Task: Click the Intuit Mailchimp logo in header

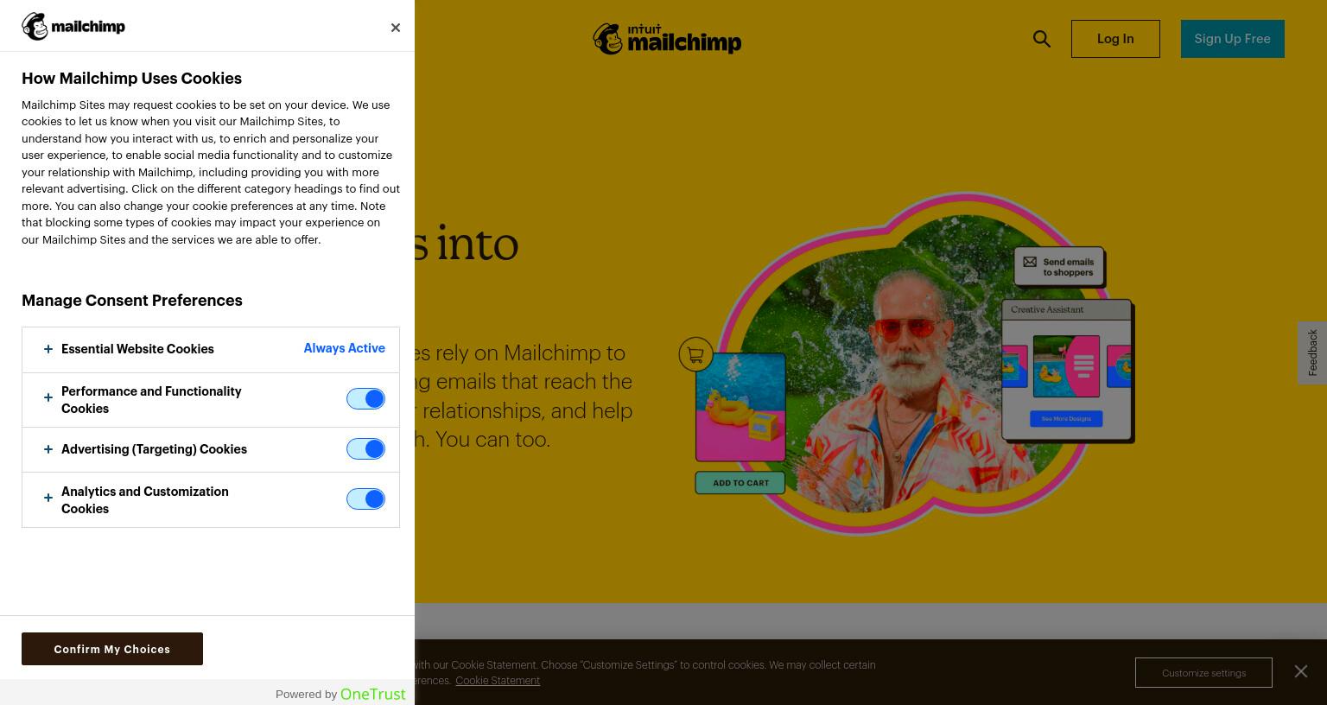Action: [x=667, y=39]
